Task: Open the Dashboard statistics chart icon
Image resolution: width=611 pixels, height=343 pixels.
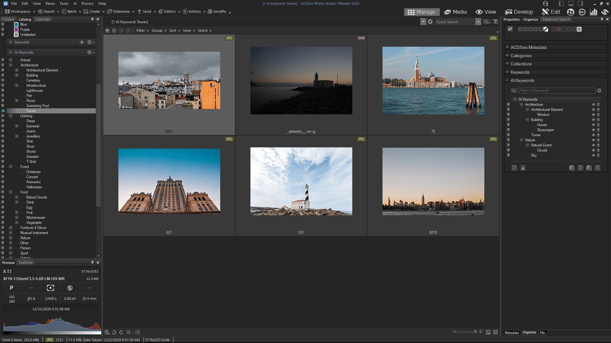Action: [x=593, y=12]
